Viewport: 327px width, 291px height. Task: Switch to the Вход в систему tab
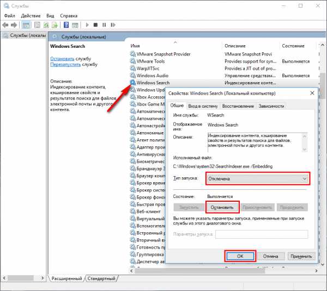(x=203, y=106)
